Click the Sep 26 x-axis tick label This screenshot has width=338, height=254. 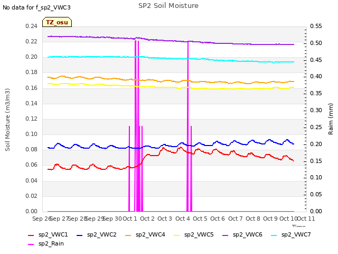pyautogui.click(x=42, y=219)
